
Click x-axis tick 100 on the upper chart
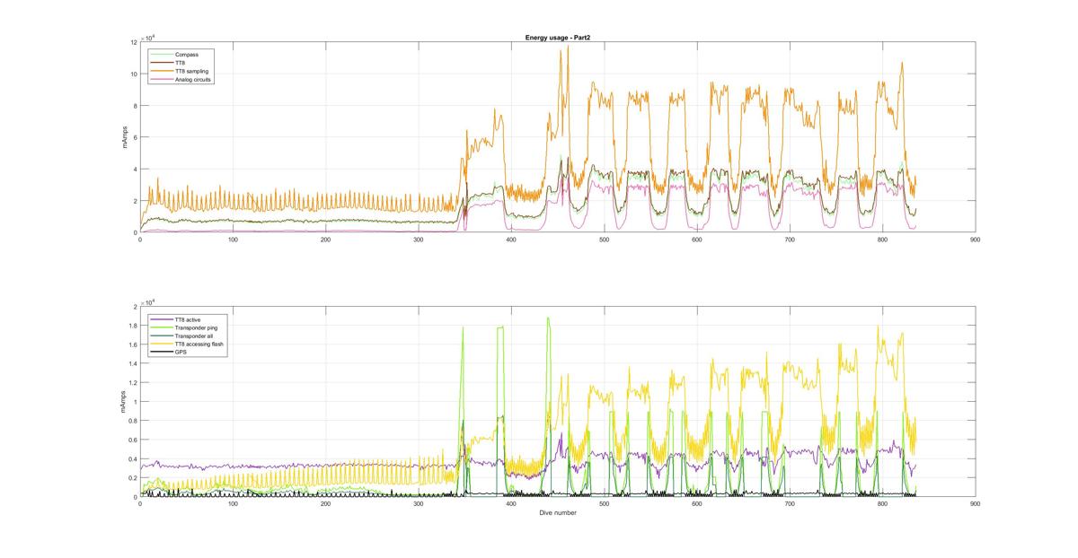233,240
